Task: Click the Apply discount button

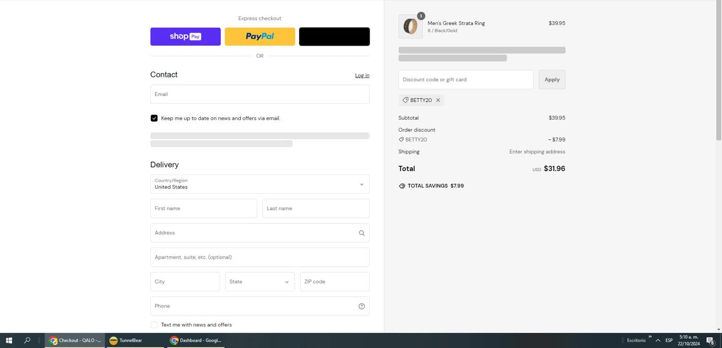Action: (552, 80)
